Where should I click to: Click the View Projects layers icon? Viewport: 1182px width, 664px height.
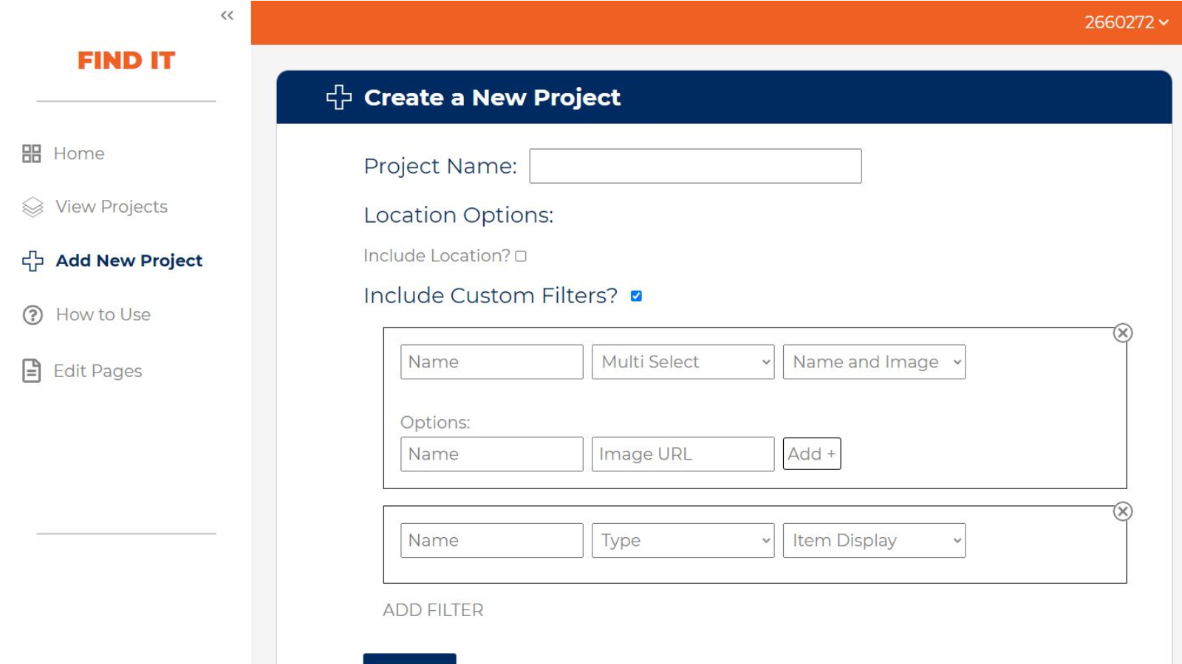coord(32,207)
